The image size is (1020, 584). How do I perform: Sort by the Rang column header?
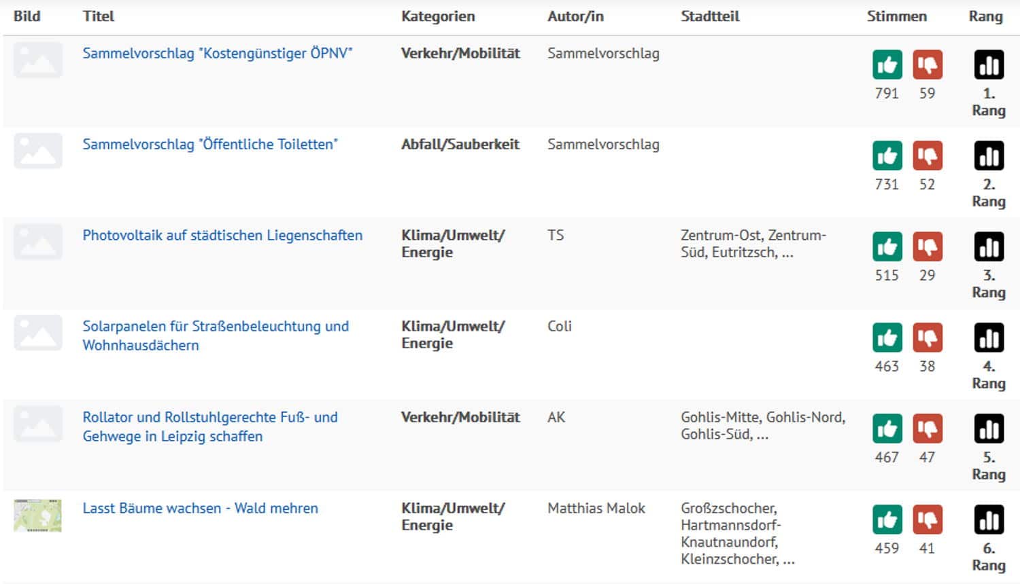tap(985, 16)
